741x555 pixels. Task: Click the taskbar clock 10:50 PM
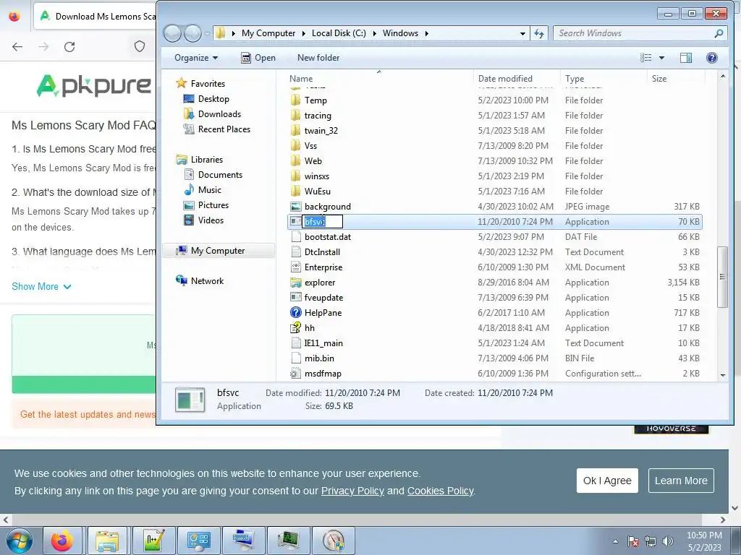tap(704, 535)
